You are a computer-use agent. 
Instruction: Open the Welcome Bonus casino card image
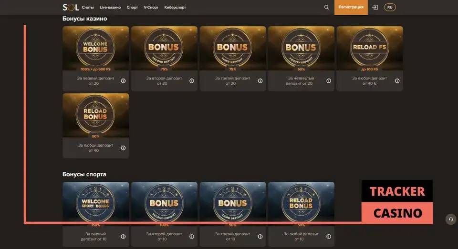(x=96, y=49)
